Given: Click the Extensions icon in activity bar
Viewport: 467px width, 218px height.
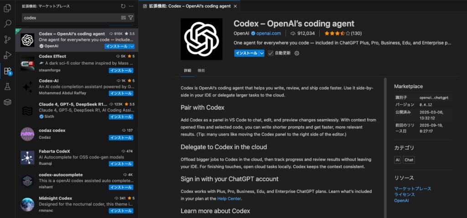Looking at the screenshot, I should tap(7, 71).
